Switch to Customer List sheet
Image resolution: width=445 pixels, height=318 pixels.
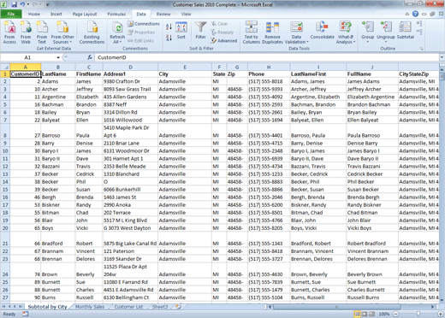[128, 307]
